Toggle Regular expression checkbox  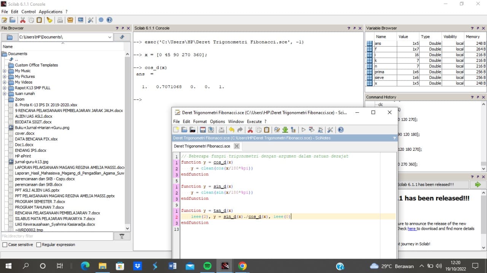38,245
